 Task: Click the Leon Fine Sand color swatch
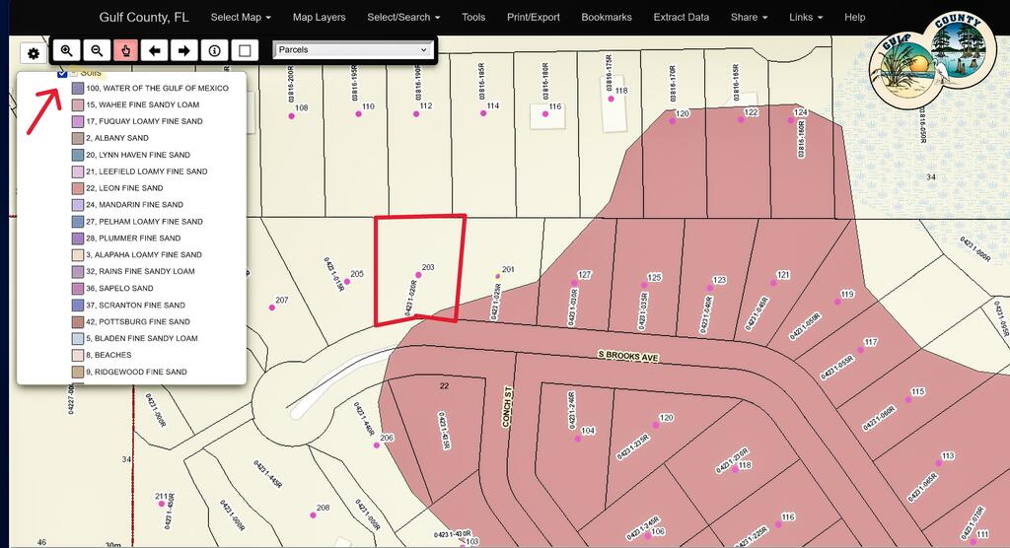point(78,188)
